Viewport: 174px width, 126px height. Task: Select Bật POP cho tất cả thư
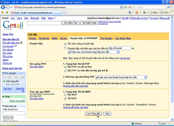(65, 67)
